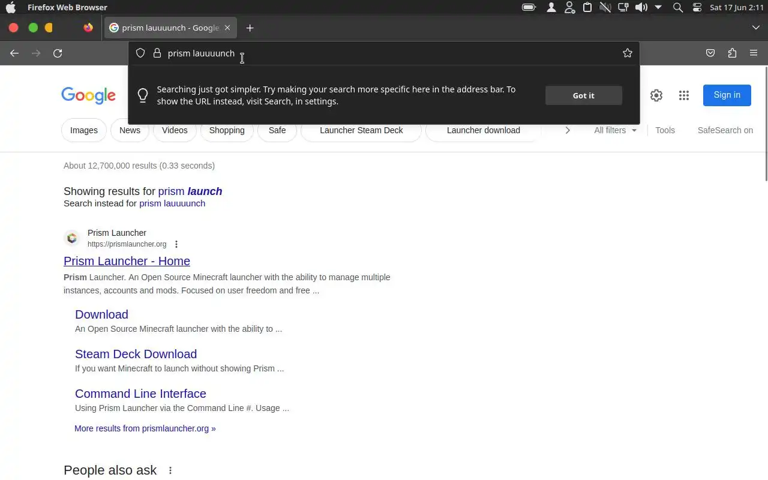Click the date and time clock
The width and height of the screenshot is (768, 480).
click(736, 7)
